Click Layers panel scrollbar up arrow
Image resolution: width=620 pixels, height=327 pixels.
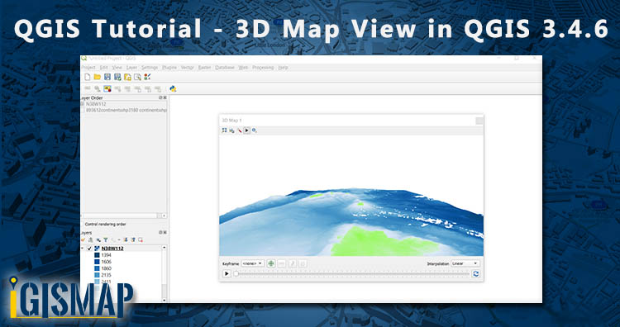(x=165, y=248)
